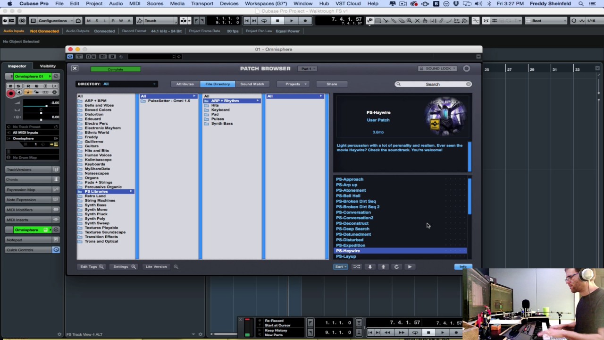Open the Transport menu
The width and height of the screenshot is (604, 340).
coord(202,4)
